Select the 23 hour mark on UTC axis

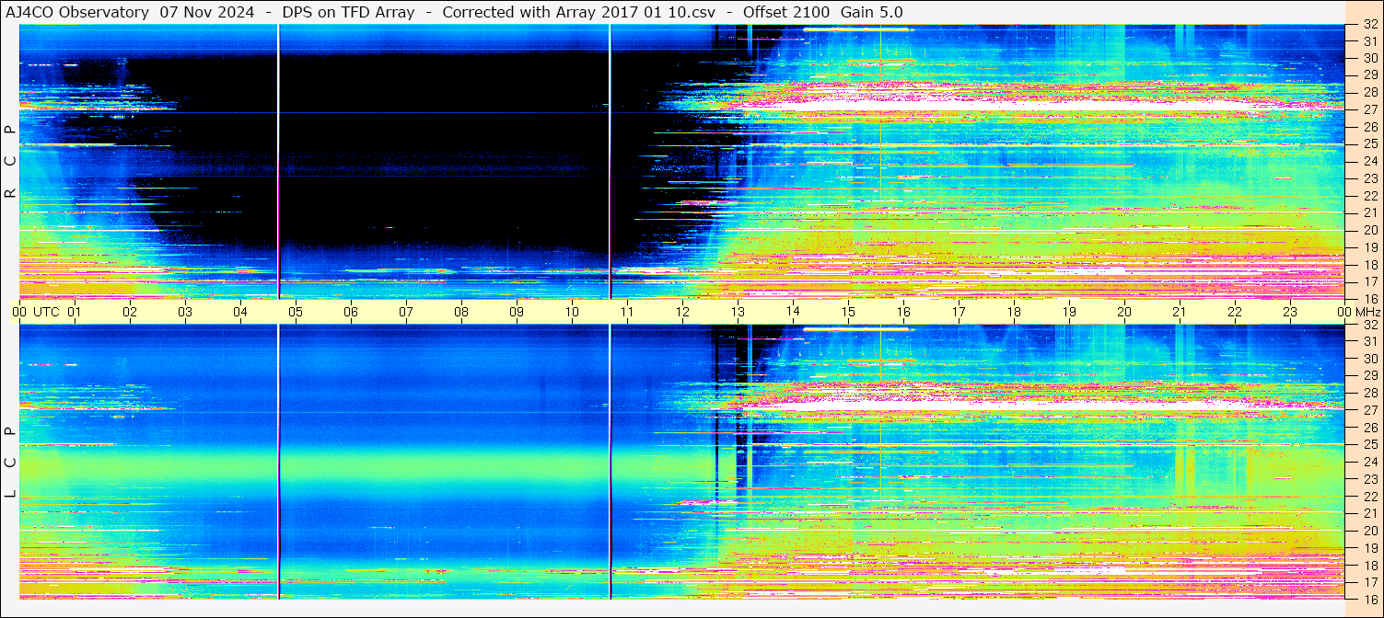click(x=1290, y=312)
